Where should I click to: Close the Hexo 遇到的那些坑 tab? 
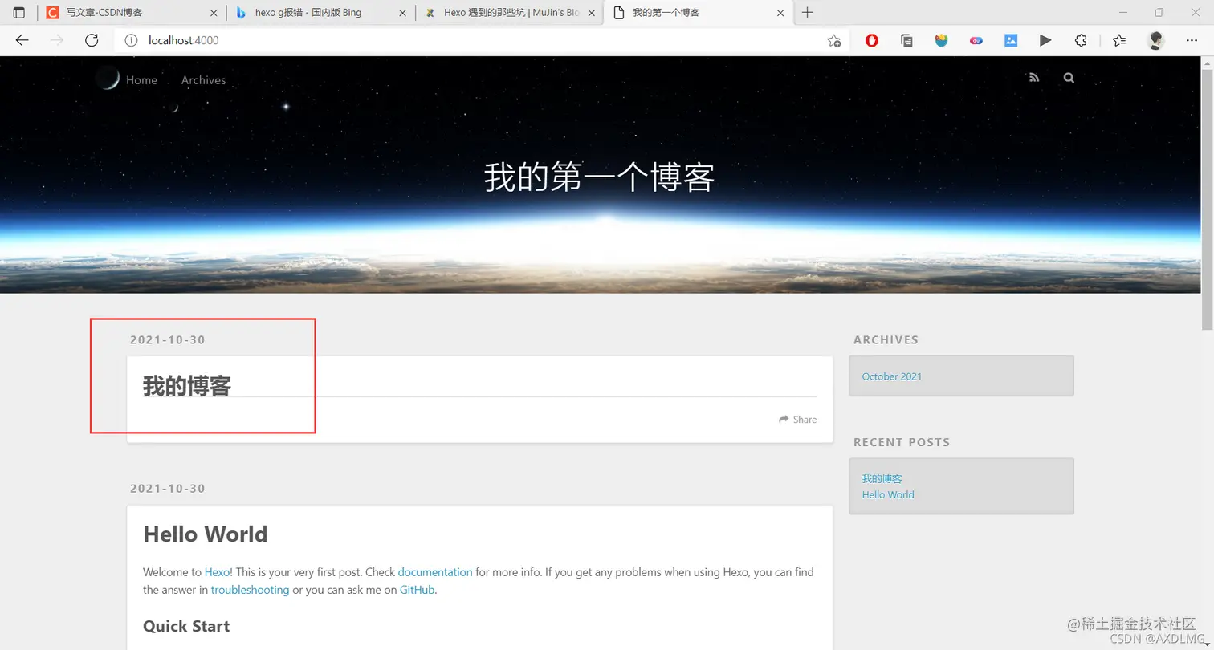pos(592,13)
